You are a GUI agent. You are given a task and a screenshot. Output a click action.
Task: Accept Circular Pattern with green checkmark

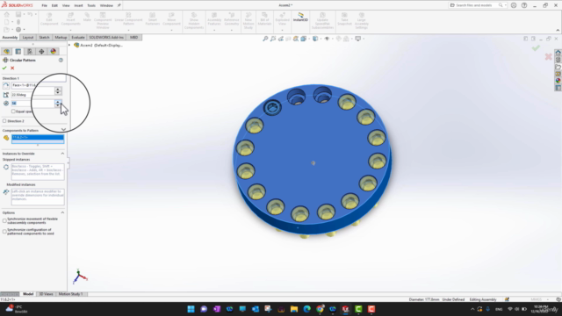pos(4,68)
